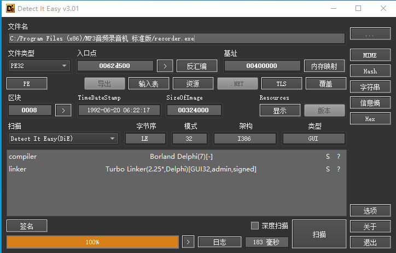This screenshot has width=396, height=253.
Task: Click the 32 mode button
Action: (x=190, y=139)
